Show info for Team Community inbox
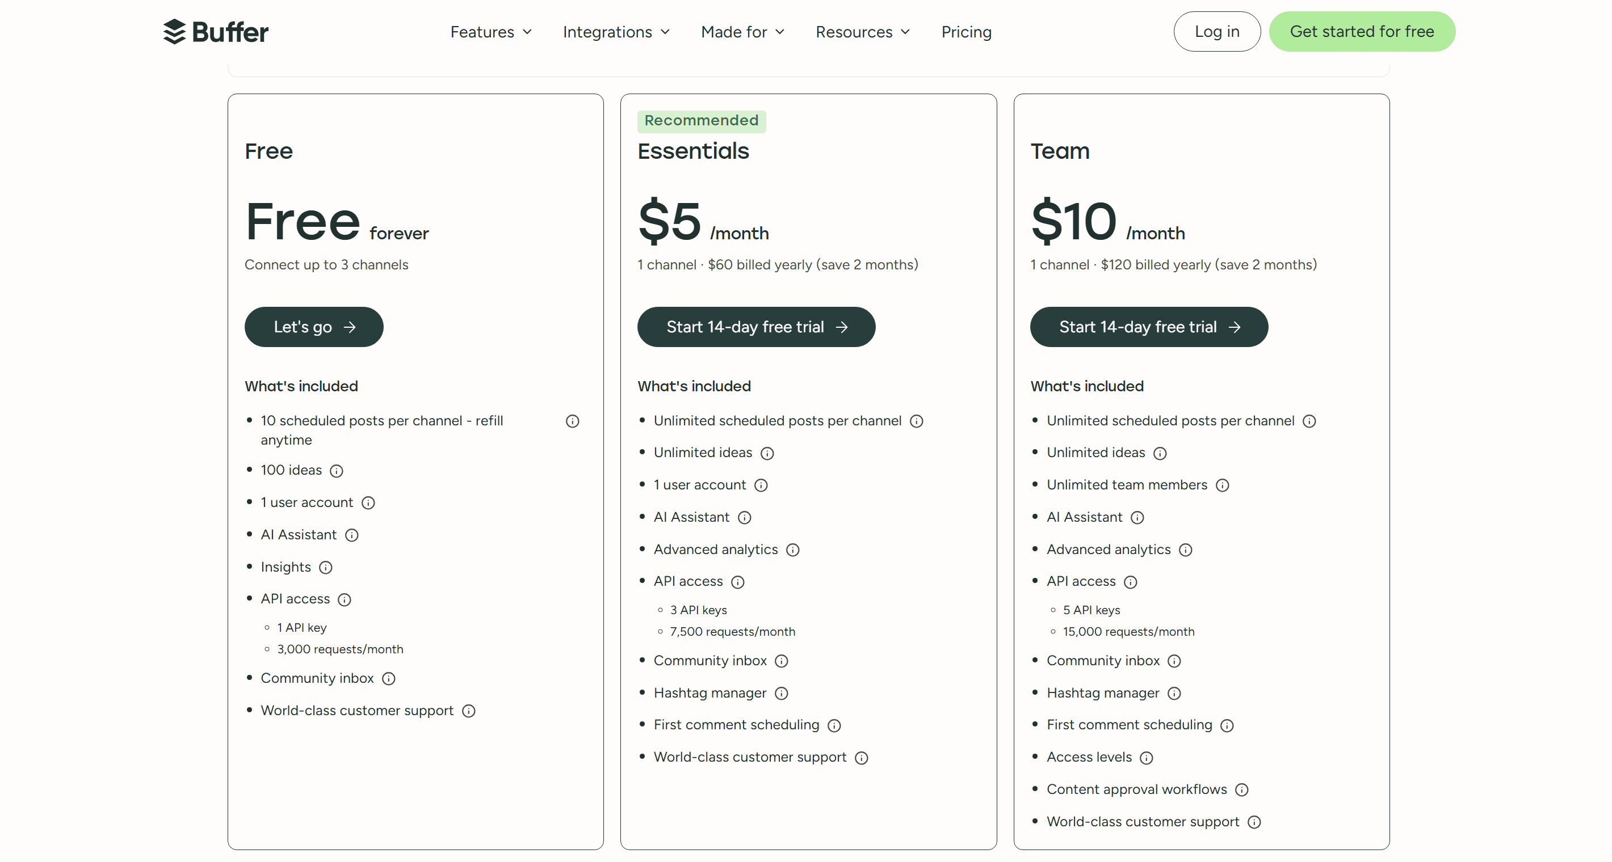Screen dimensions: 1612x862 pyautogui.click(x=1174, y=661)
